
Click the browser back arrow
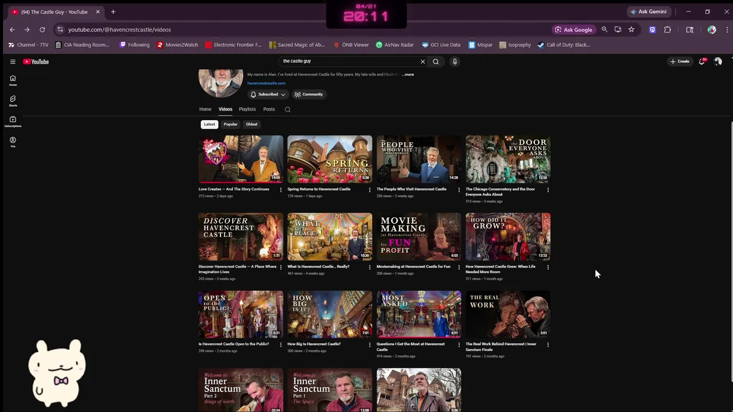pos(12,30)
